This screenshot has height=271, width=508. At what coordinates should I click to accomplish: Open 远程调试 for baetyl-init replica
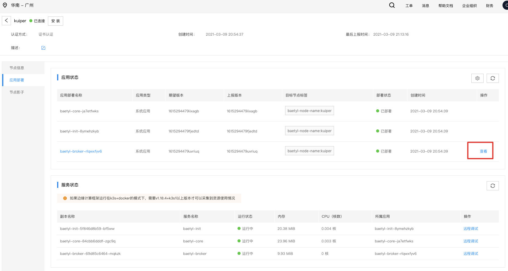pyautogui.click(x=471, y=229)
